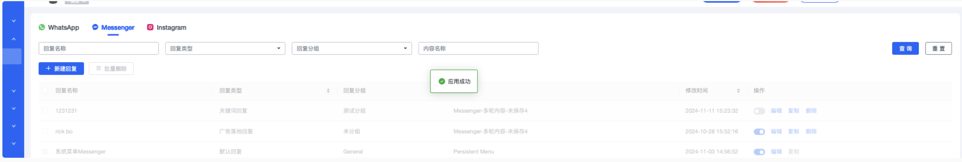Switch to the Instagram tab
Image resolution: width=962 pixels, height=162 pixels.
[167, 27]
